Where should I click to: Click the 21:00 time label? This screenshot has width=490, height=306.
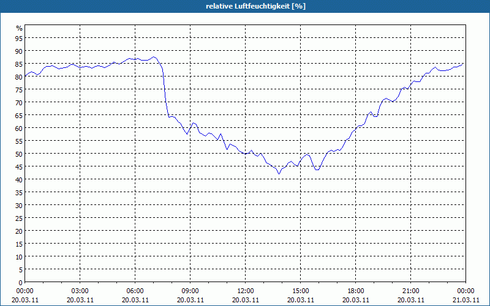(x=410, y=291)
